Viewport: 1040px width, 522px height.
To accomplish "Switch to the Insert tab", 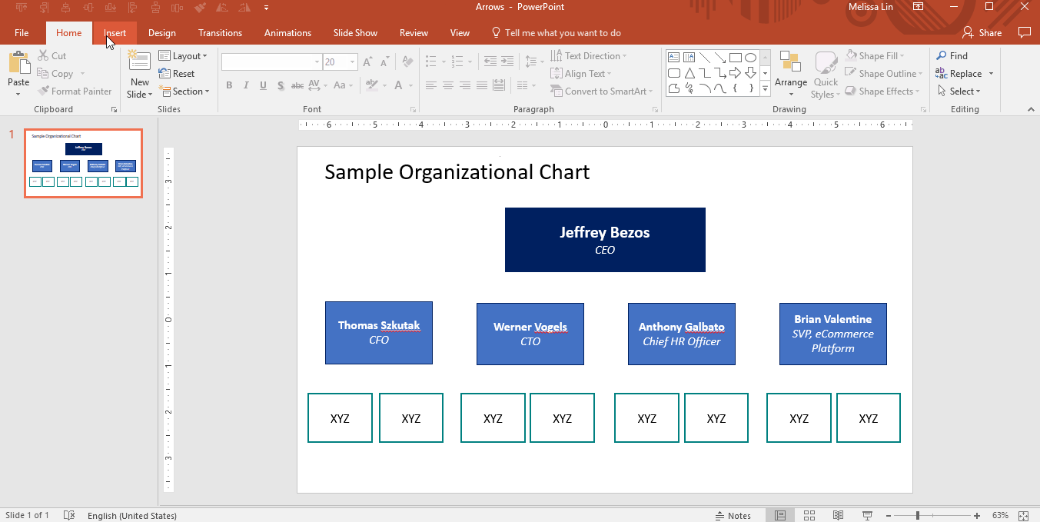I will click(x=115, y=33).
